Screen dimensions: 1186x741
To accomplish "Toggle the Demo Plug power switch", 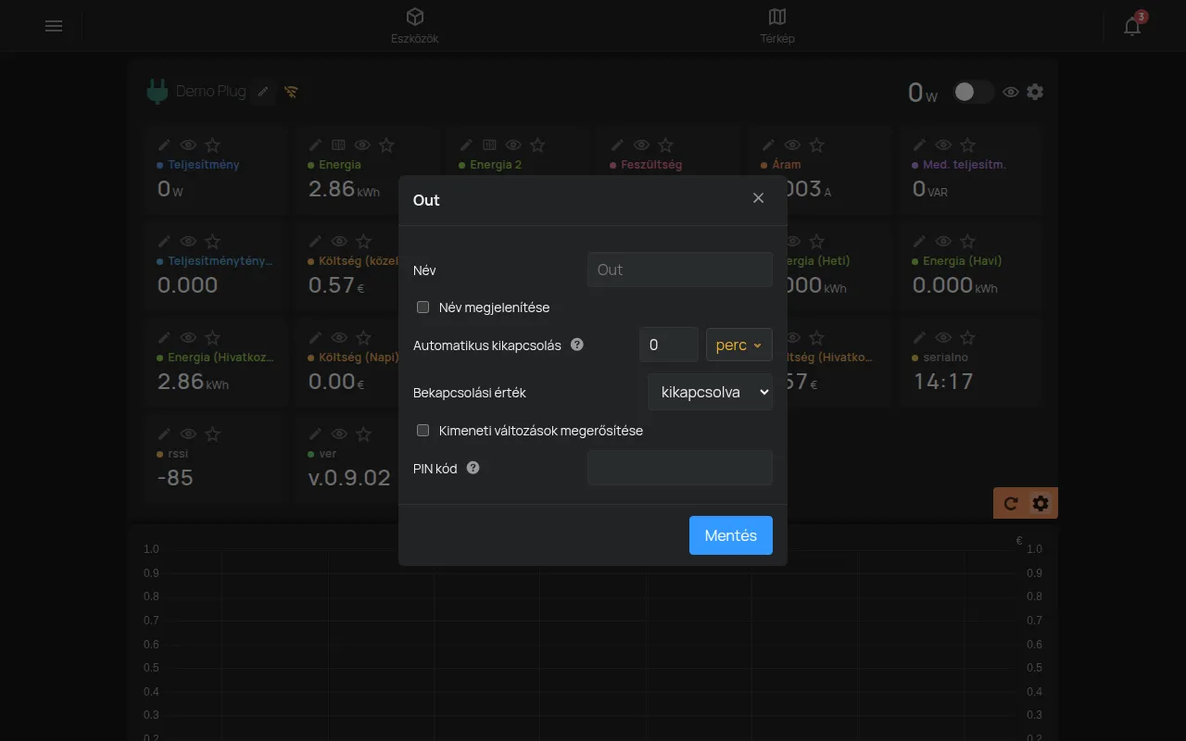I will (974, 92).
